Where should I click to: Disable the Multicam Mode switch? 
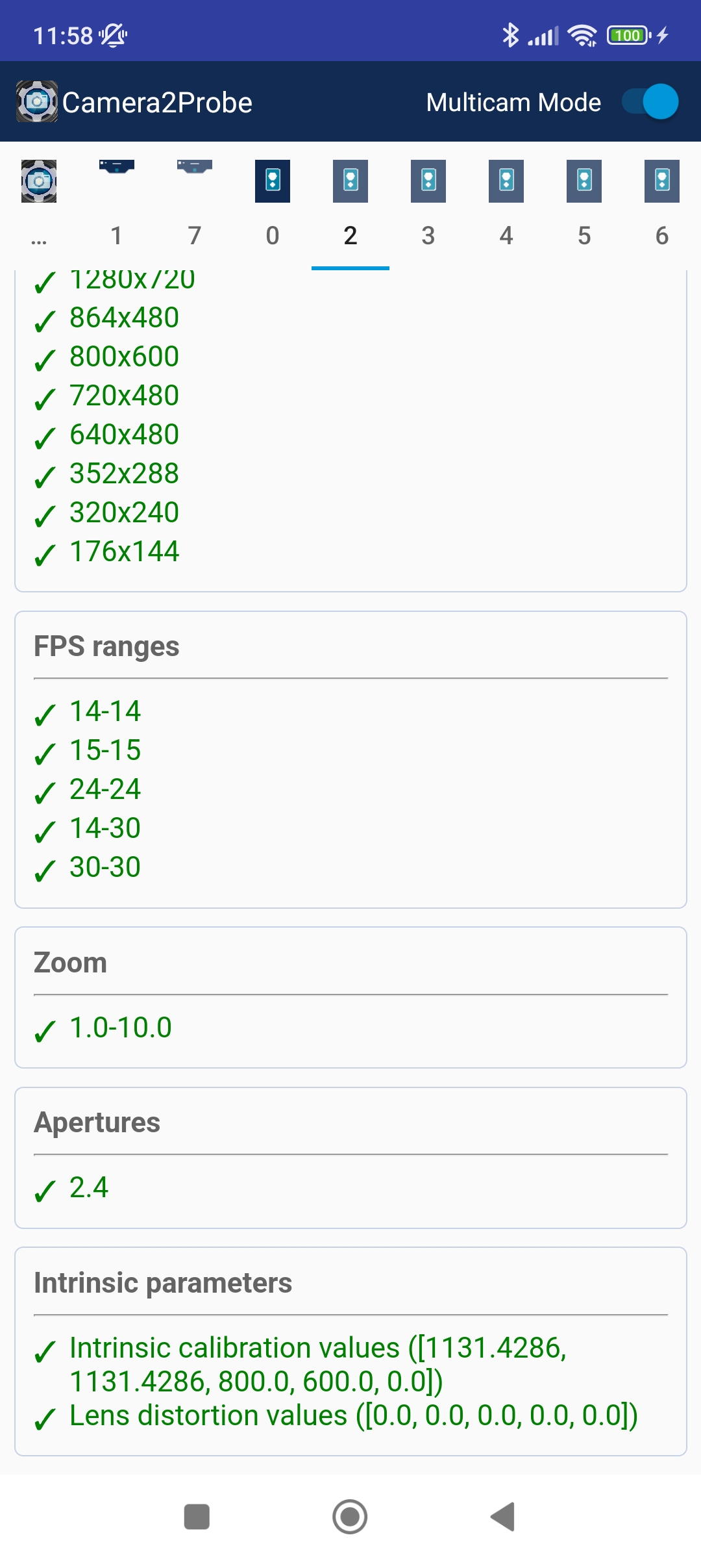(650, 102)
